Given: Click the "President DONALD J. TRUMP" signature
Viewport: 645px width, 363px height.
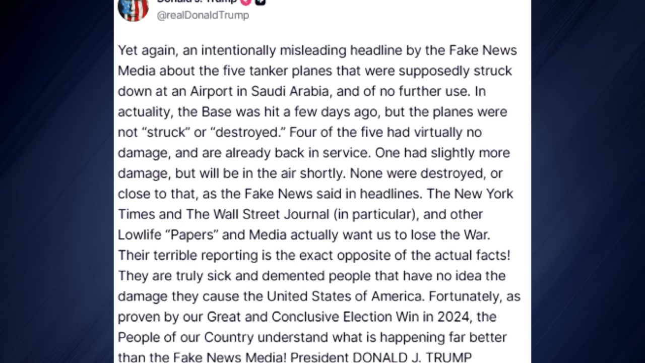Looking at the screenshot, I should [381, 357].
